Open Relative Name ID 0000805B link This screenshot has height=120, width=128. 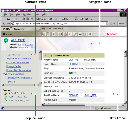74,60
